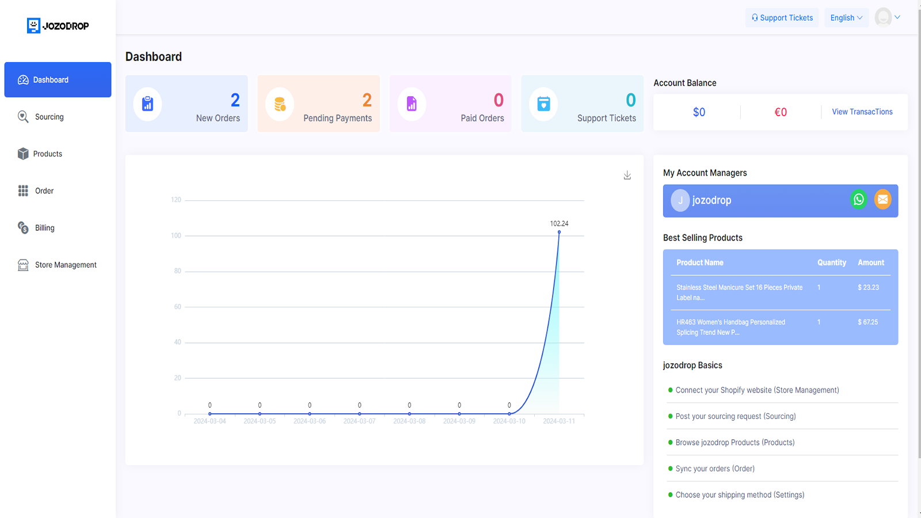Click the jozodrop manager avatar
Image resolution: width=921 pixels, height=518 pixels.
(680, 200)
